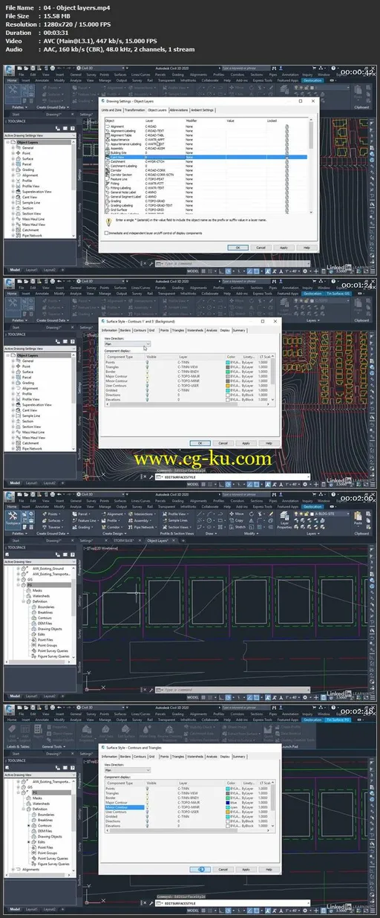Image resolution: width=380 pixels, height=918 pixels.
Task: Click Help in Contours 1' and 5' dialog
Action: [269, 442]
